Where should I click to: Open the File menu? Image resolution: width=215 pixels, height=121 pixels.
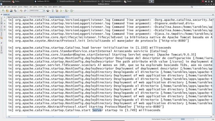pos(2,7)
